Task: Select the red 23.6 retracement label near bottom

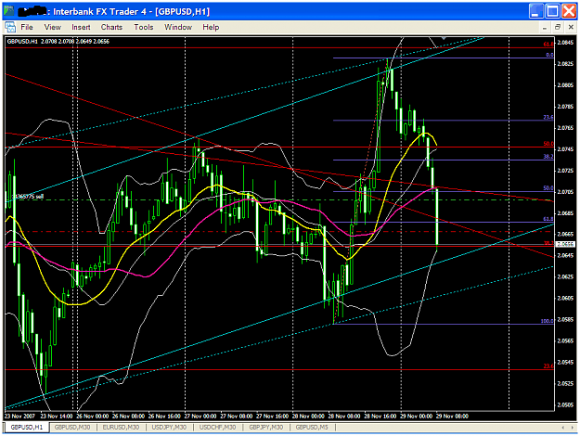Action: [548, 366]
